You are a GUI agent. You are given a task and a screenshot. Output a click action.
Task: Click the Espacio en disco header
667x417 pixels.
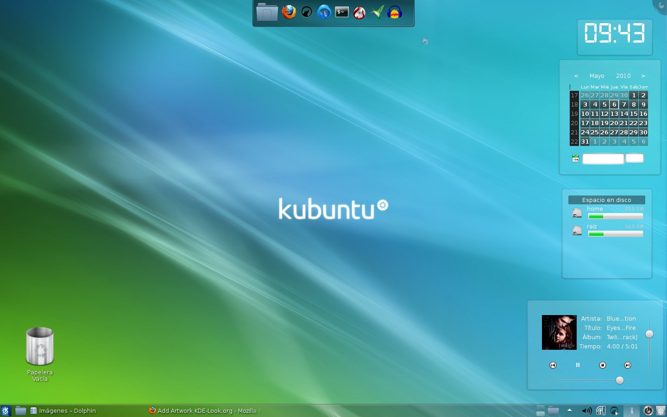[607, 200]
